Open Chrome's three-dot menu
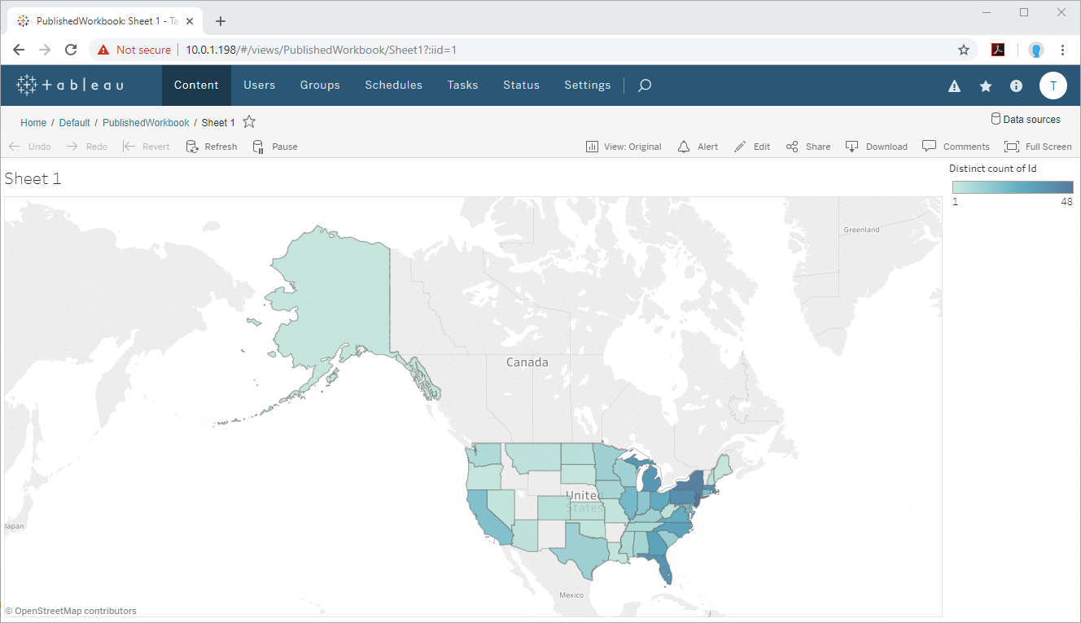1081x623 pixels. 1062,50
